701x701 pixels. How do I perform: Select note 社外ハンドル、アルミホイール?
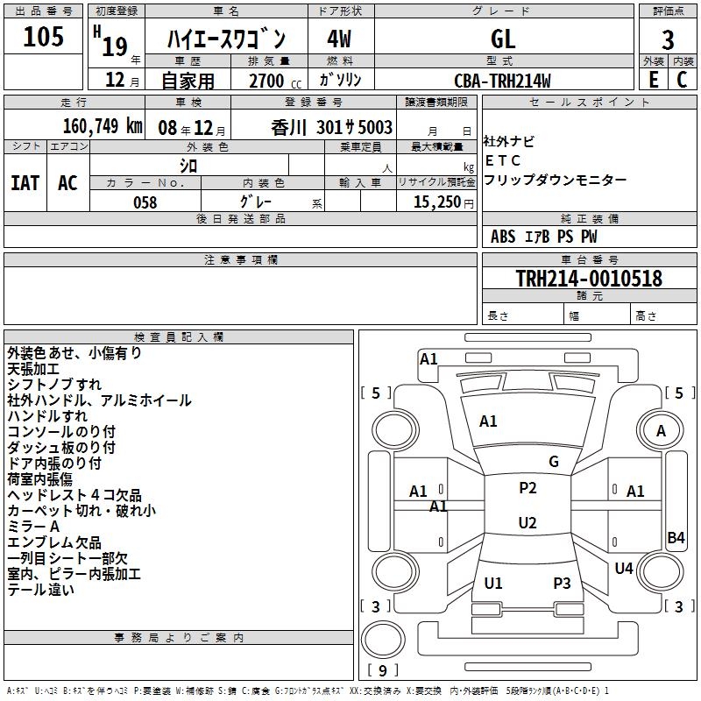pyautogui.click(x=99, y=400)
